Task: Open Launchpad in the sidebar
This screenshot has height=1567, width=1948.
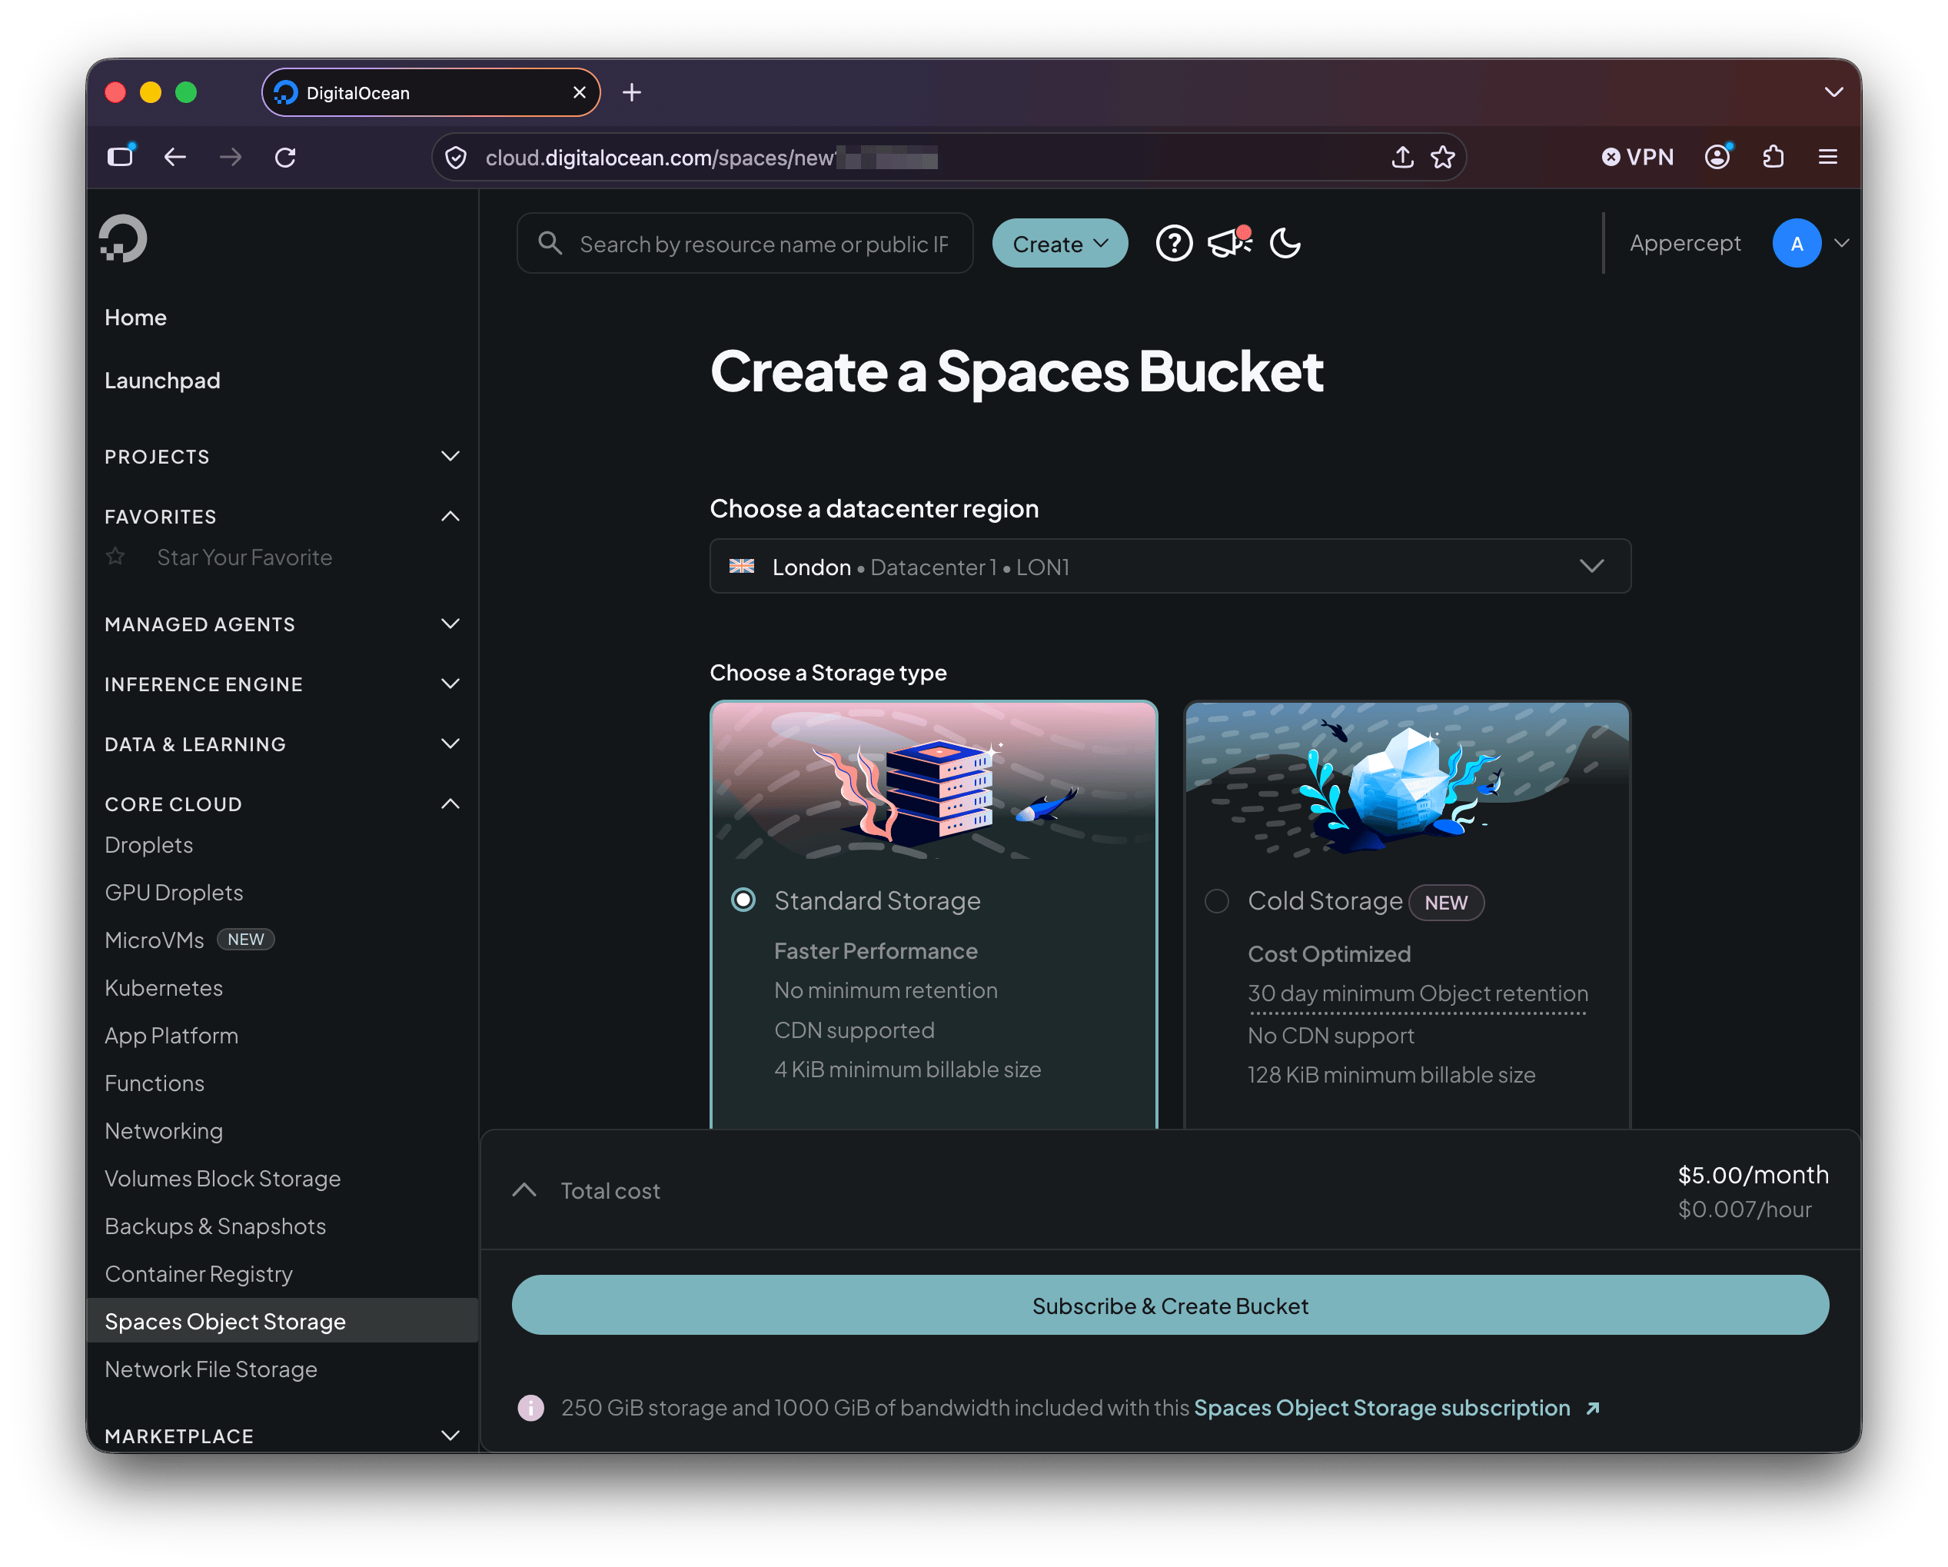Action: (163, 381)
